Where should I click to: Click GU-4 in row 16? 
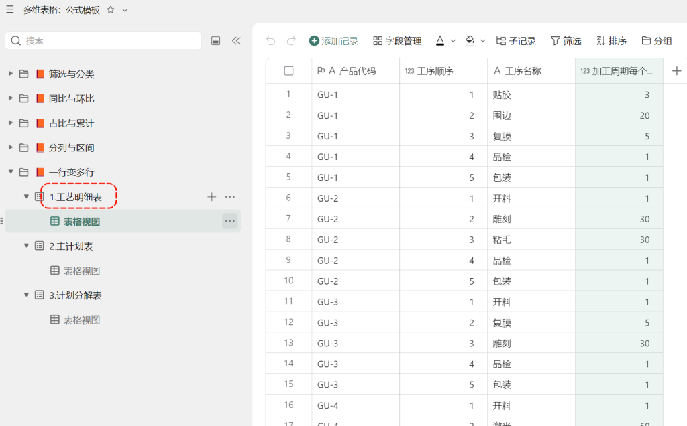(x=327, y=405)
